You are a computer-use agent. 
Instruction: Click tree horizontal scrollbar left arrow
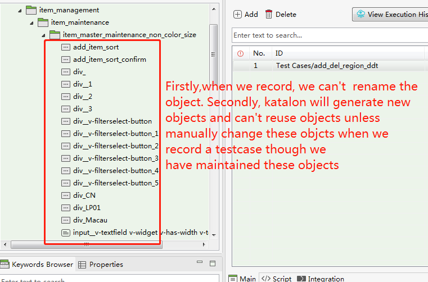5,244
